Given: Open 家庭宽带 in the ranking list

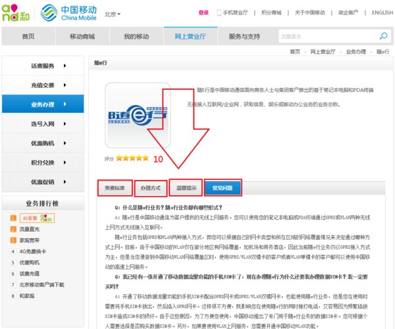Looking at the screenshot, I should coord(30,240).
